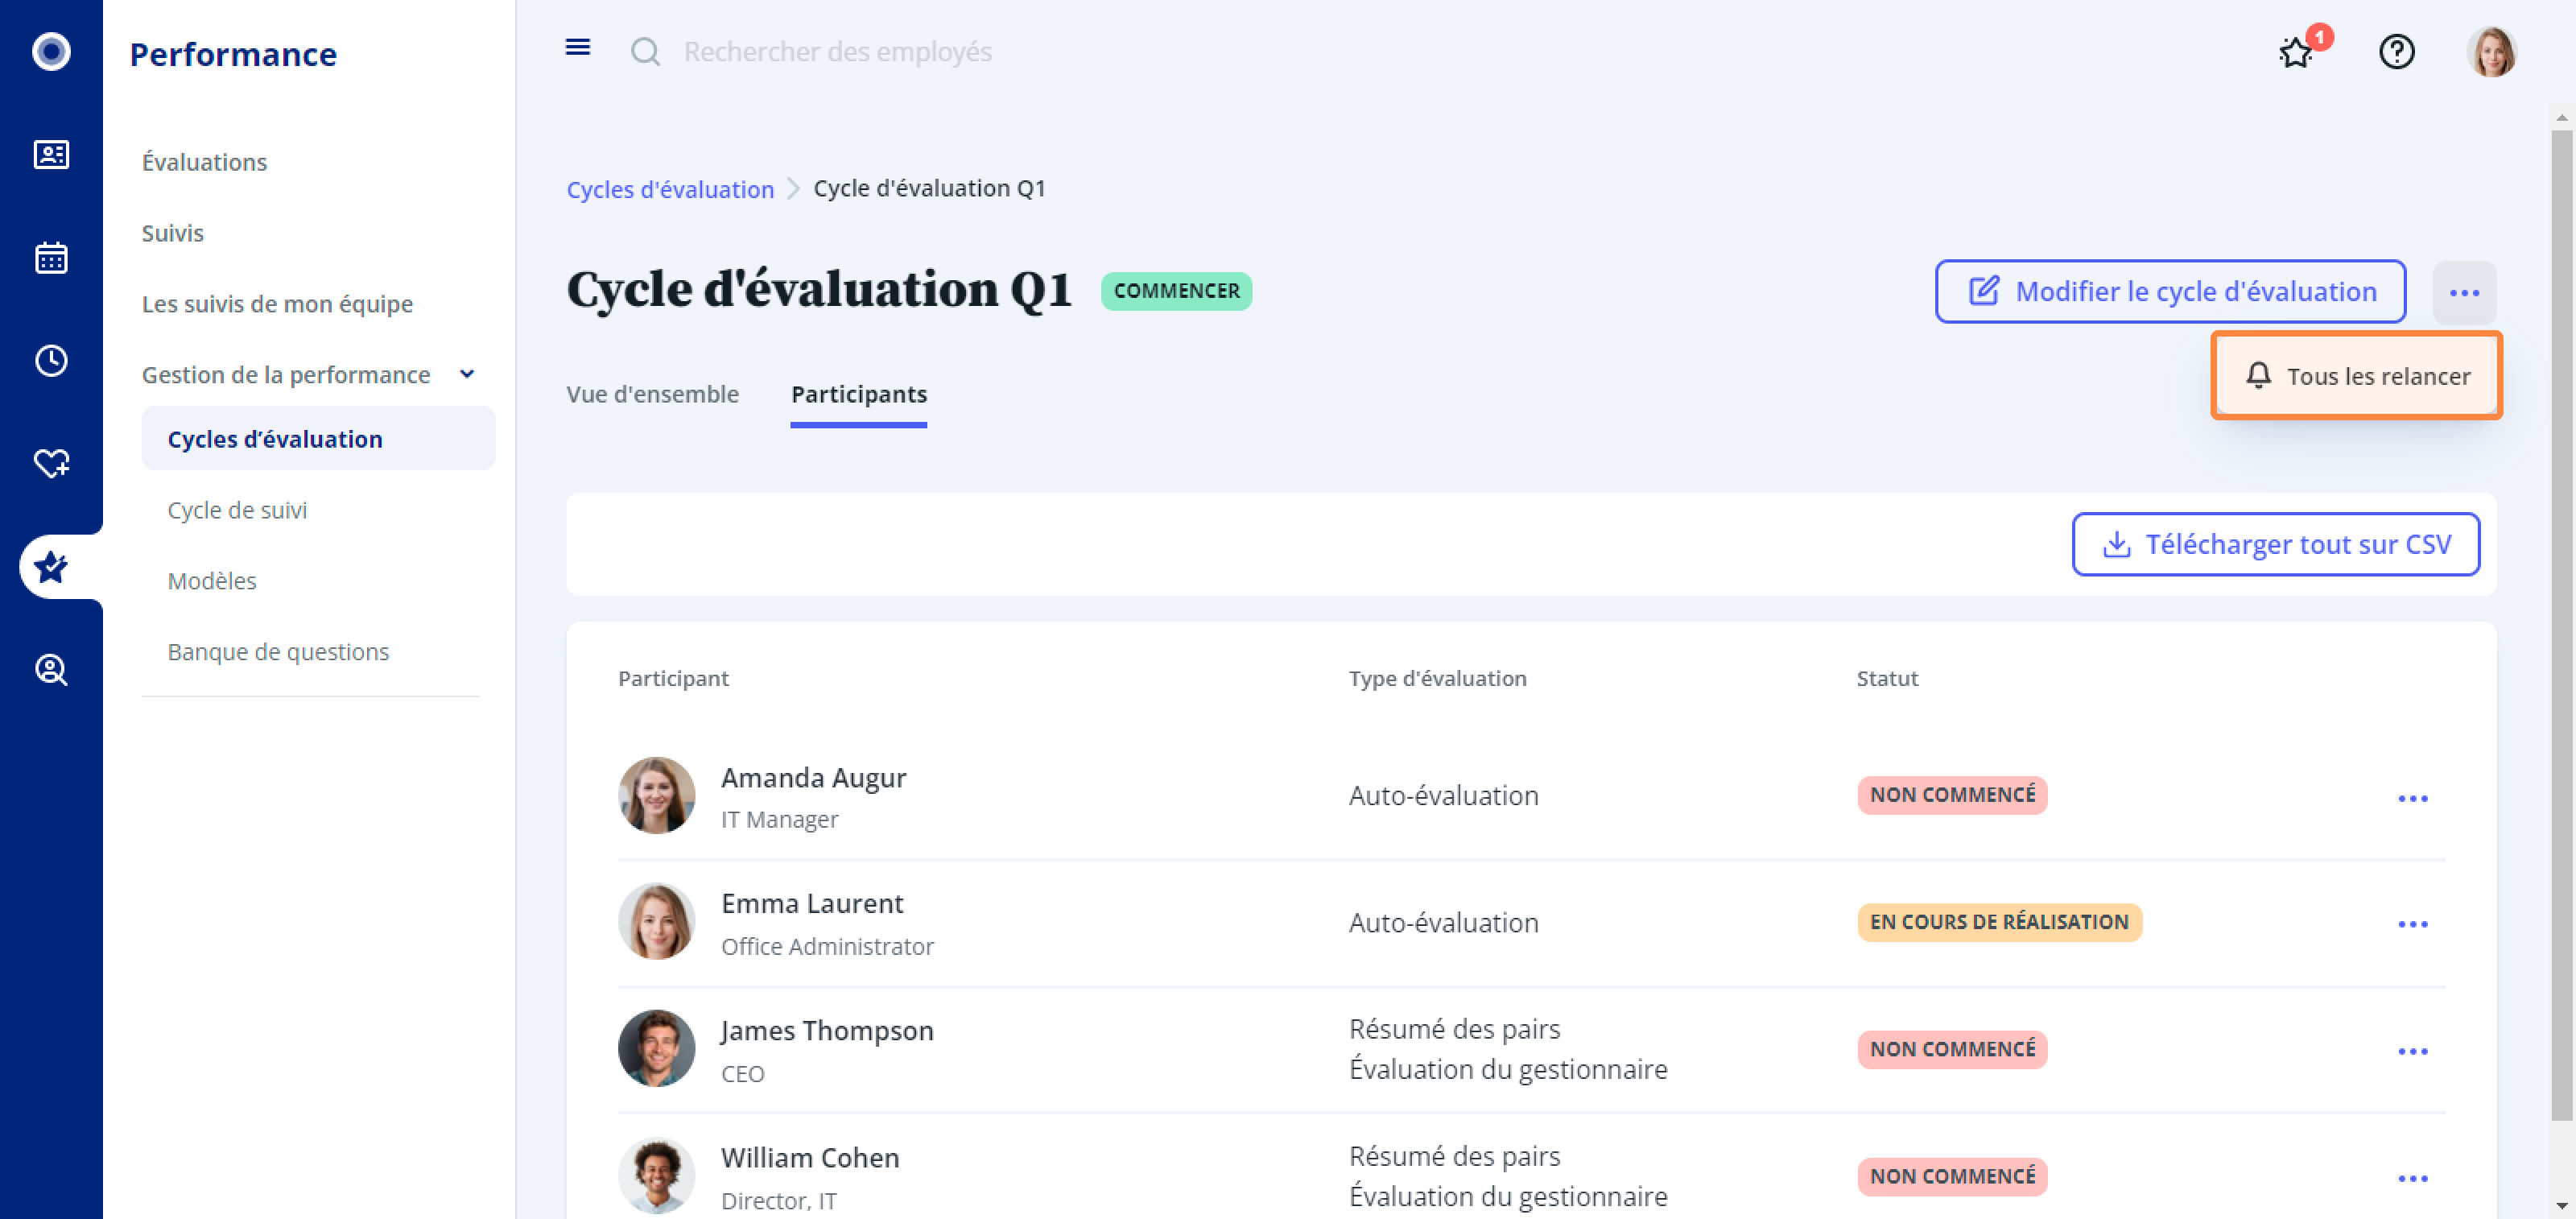
Task: Switch to the Vue d'ensemble tab
Action: 652,394
